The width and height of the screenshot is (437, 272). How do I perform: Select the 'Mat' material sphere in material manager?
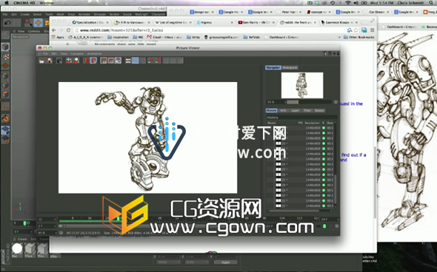[x=17, y=248]
